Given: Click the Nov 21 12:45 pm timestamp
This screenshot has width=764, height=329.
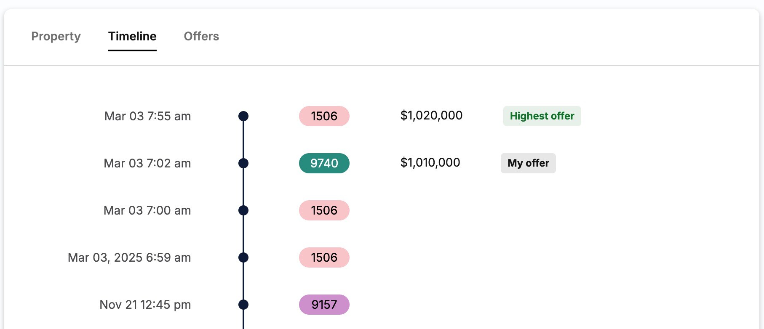Looking at the screenshot, I should pyautogui.click(x=145, y=305).
